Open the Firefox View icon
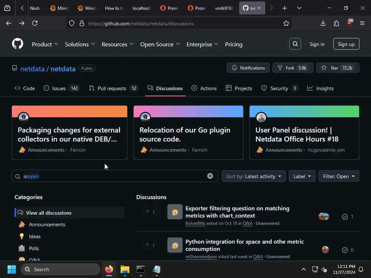Viewport: 371px width, 278px height. point(7,8)
